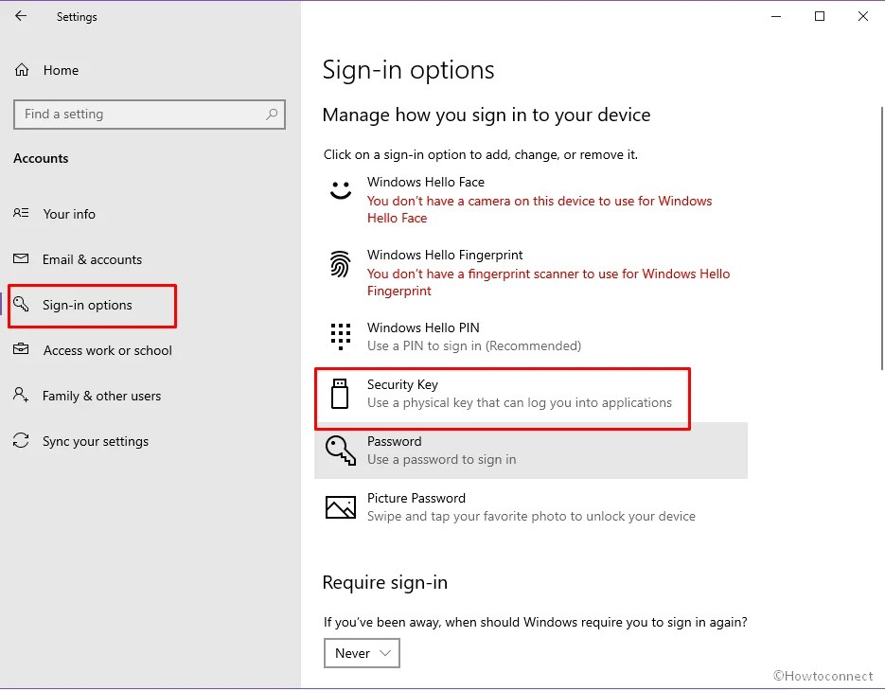885x690 pixels.
Task: Click the Email & accounts envelope icon
Action: [23, 259]
